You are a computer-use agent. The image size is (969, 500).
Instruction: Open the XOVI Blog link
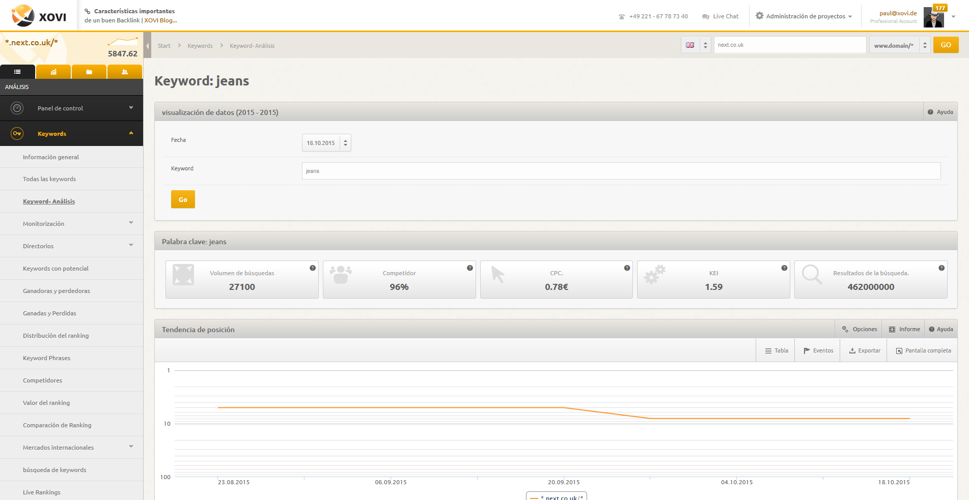click(x=160, y=20)
